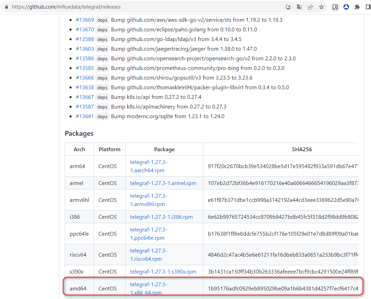Open pull request #13666

tap(85, 78)
